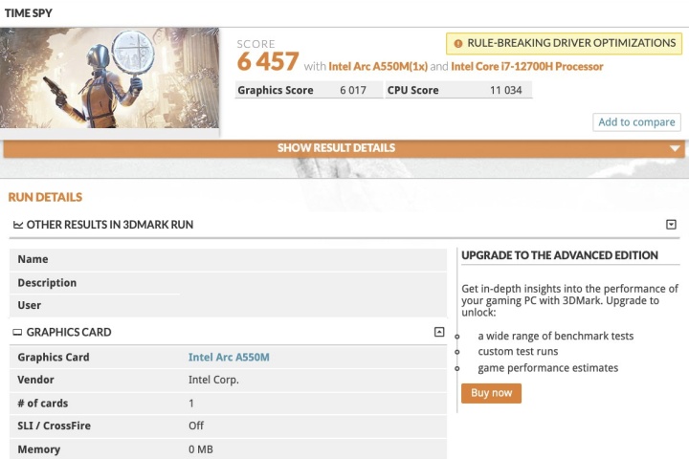Image resolution: width=689 pixels, height=459 pixels.
Task: Select the Run Details heading
Action: coord(45,197)
